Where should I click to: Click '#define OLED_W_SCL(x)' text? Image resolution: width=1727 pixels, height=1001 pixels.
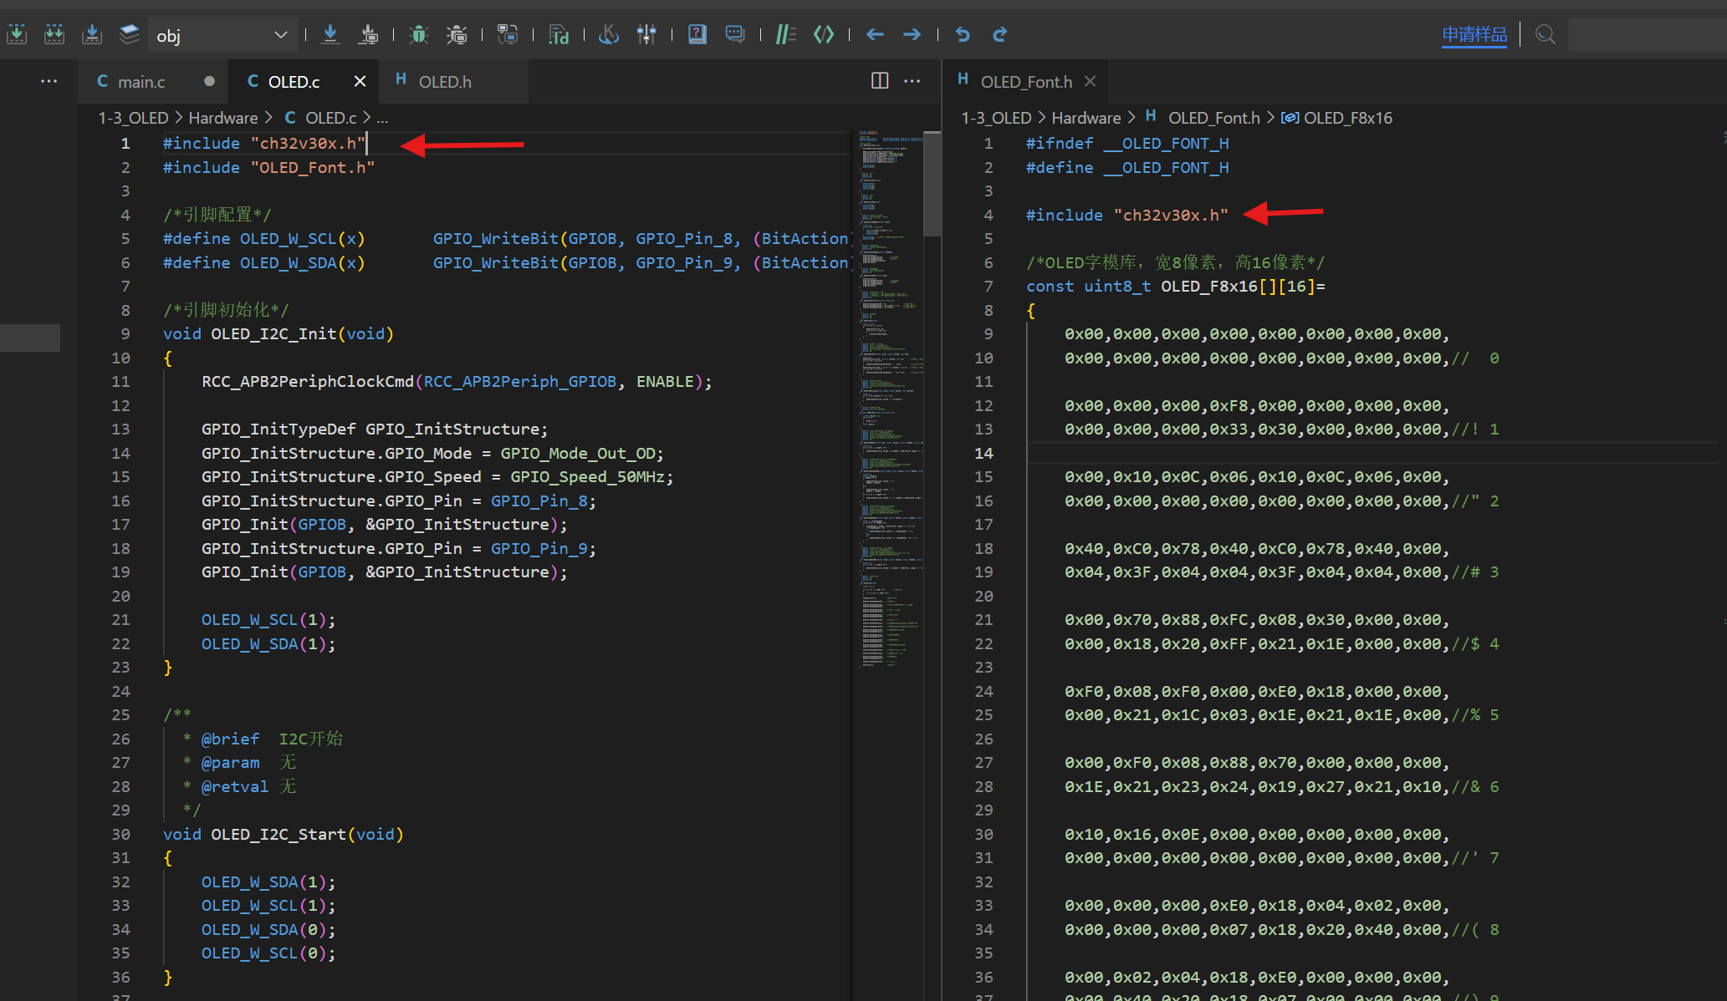[263, 238]
